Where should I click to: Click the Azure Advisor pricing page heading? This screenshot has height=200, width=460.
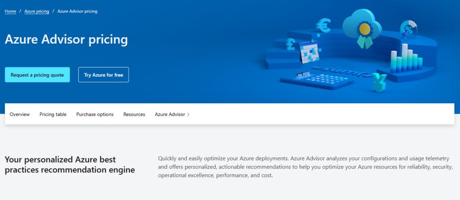pos(66,40)
